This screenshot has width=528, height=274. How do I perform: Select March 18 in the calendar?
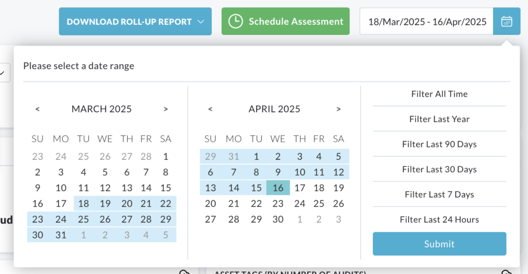point(84,203)
